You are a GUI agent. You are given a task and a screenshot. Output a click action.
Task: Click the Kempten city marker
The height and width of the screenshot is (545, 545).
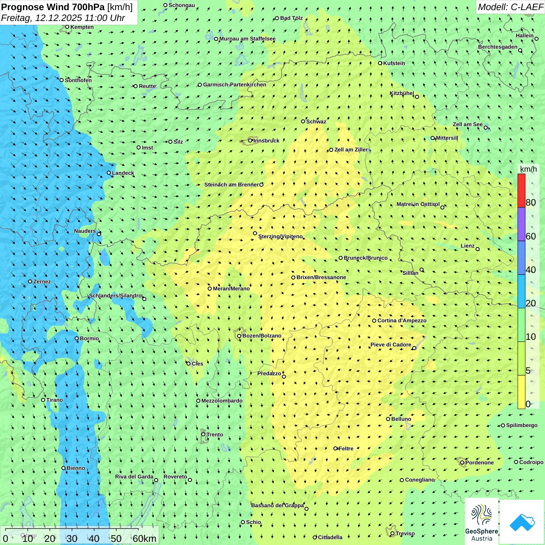pyautogui.click(x=67, y=27)
